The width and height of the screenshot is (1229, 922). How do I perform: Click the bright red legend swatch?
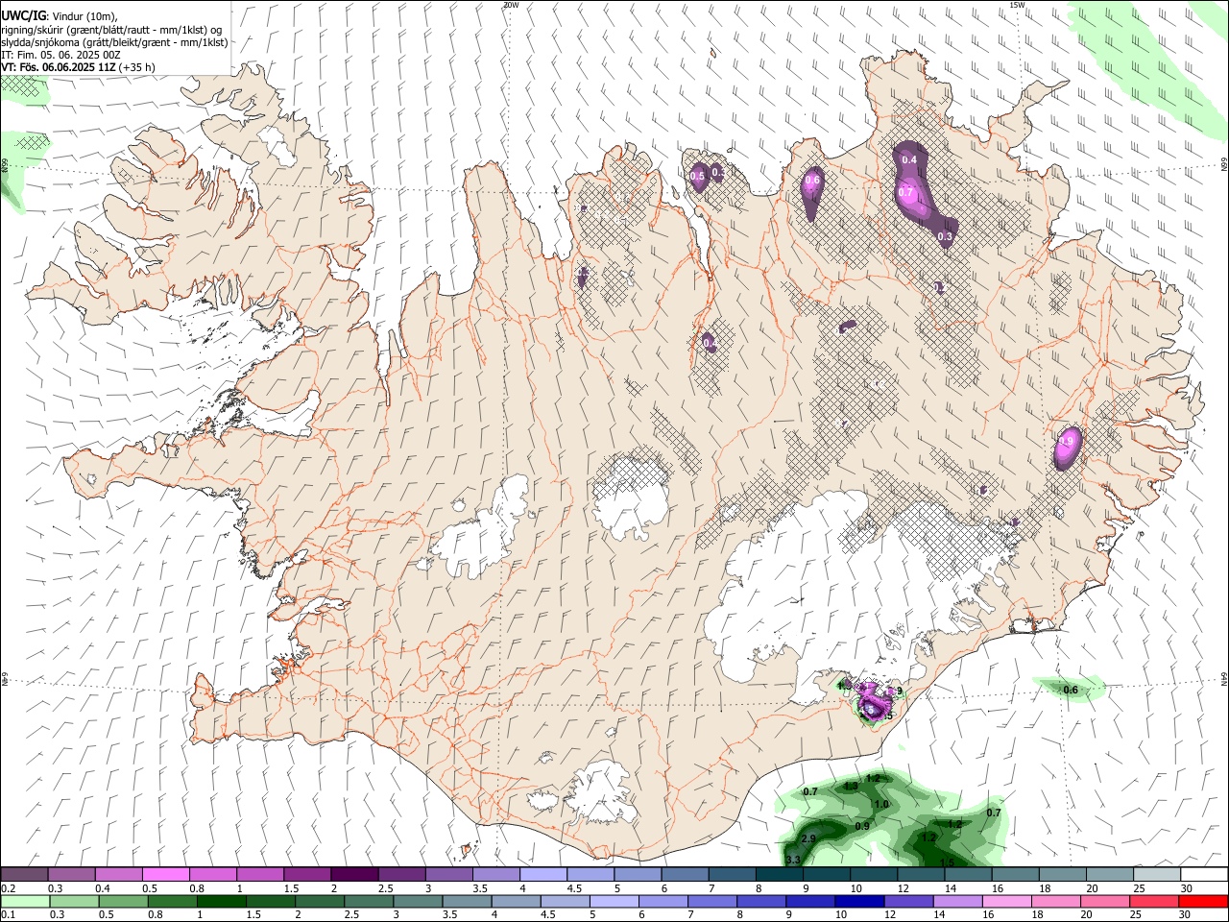1203,902
